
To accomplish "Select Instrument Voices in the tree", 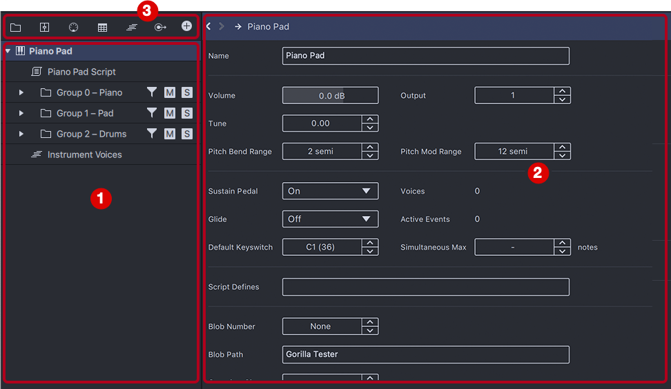I will (101, 154).
